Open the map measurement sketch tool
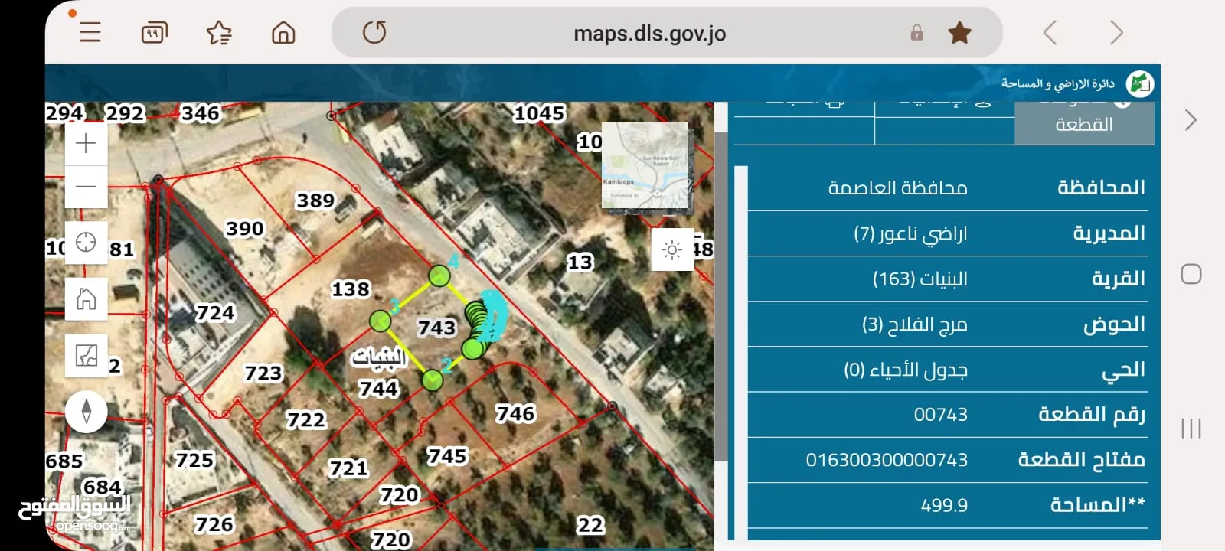Viewport: 1225px width, 551px height. pyautogui.click(x=86, y=355)
